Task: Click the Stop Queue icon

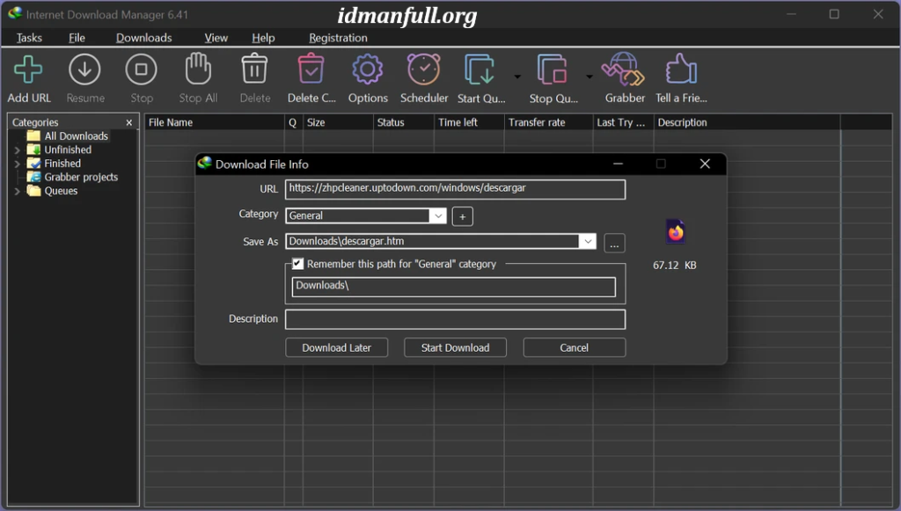Action: pyautogui.click(x=553, y=70)
